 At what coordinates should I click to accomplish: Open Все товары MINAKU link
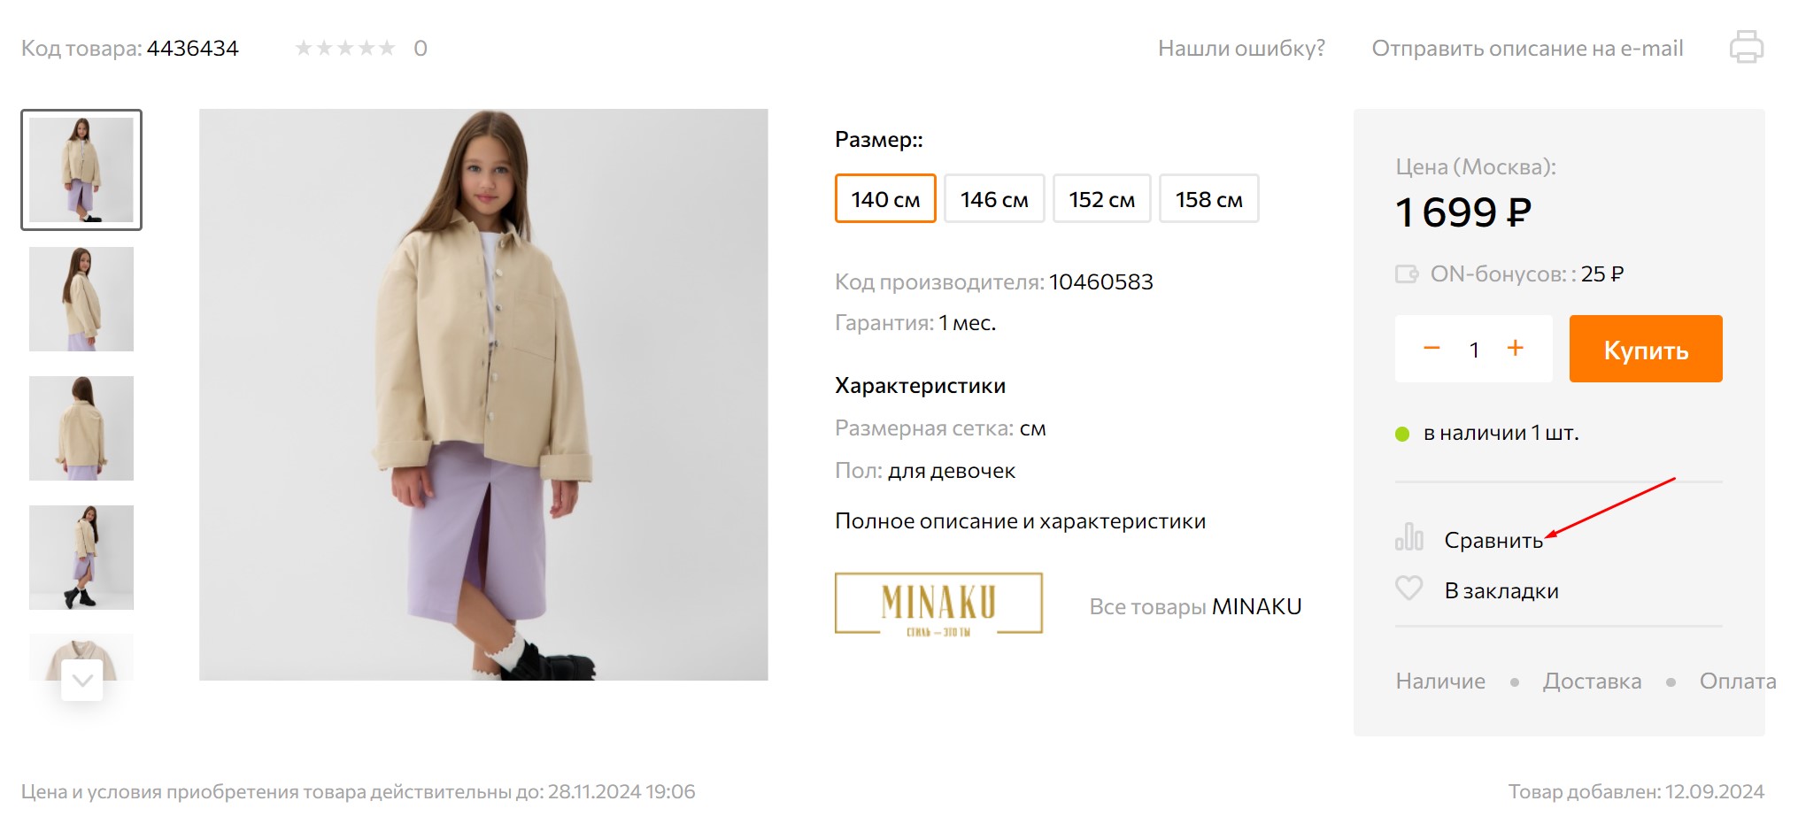click(1195, 607)
